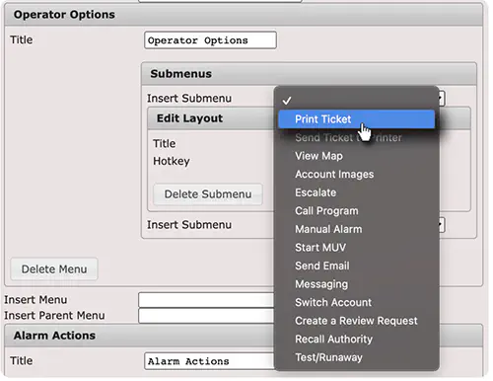Click the Delete Menu button
This screenshot has width=493, height=381.
tap(54, 269)
